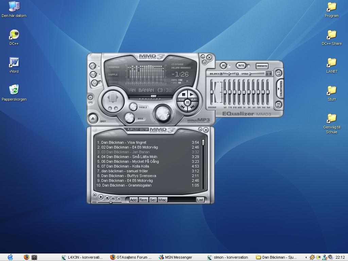Screen dimensions: 348x261
Task: Click the left arrow under the playlist pad
Action: (x=110, y=108)
